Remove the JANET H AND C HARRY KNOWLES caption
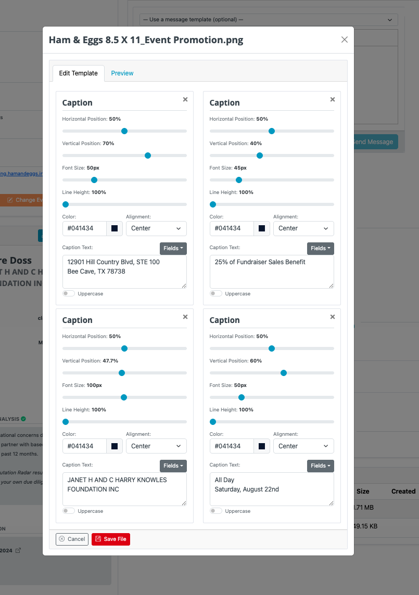This screenshot has width=419, height=595. (185, 317)
